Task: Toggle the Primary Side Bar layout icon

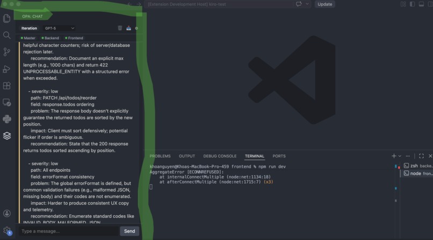Action: coord(412,4)
